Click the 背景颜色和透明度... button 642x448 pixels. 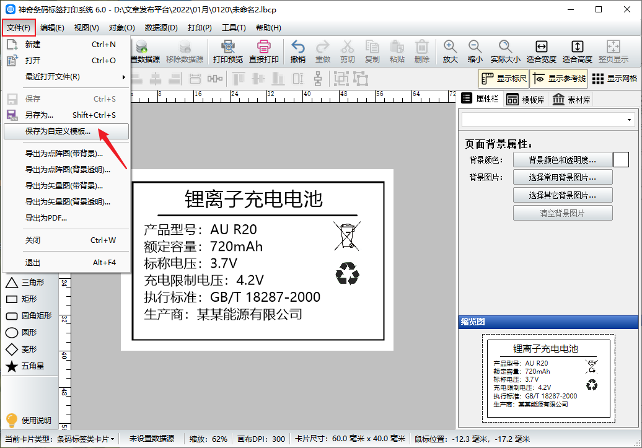(563, 160)
